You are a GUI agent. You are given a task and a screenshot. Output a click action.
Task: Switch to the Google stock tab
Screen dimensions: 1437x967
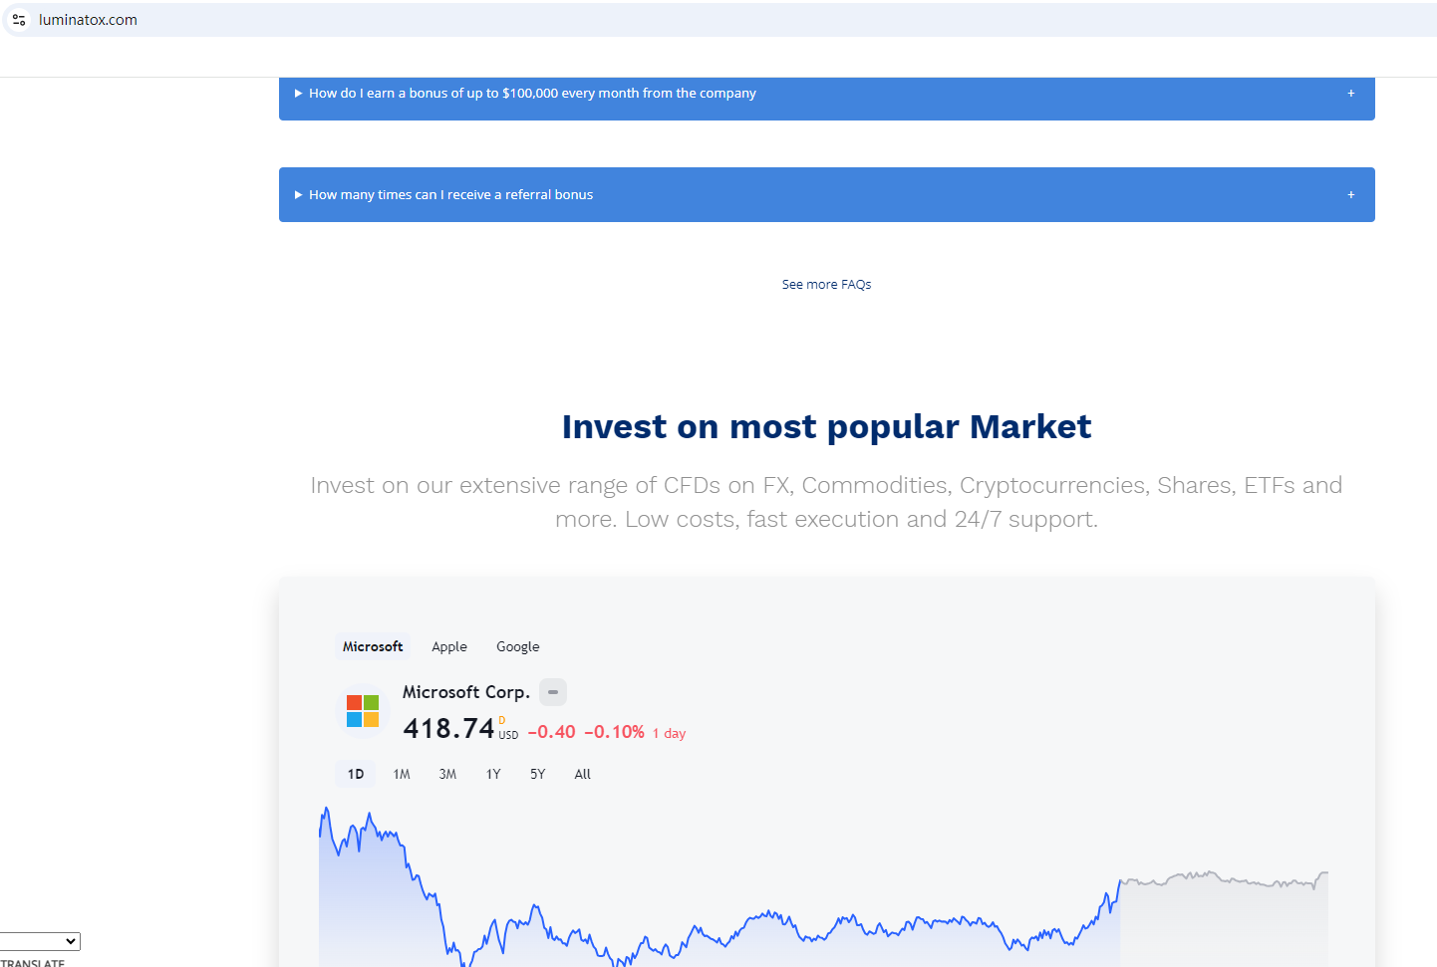tap(518, 647)
